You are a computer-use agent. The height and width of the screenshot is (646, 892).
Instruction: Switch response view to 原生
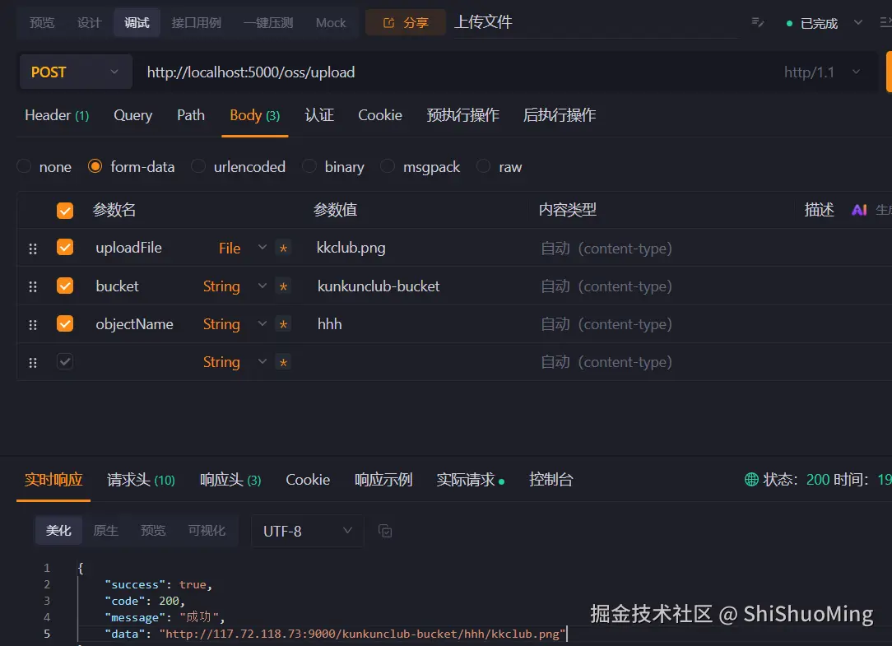click(x=106, y=531)
